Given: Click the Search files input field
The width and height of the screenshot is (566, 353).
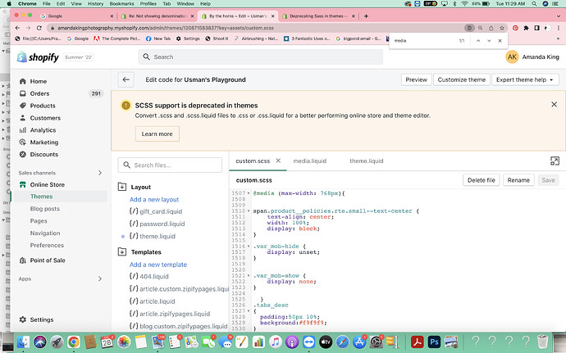Looking at the screenshot, I should point(168,165).
